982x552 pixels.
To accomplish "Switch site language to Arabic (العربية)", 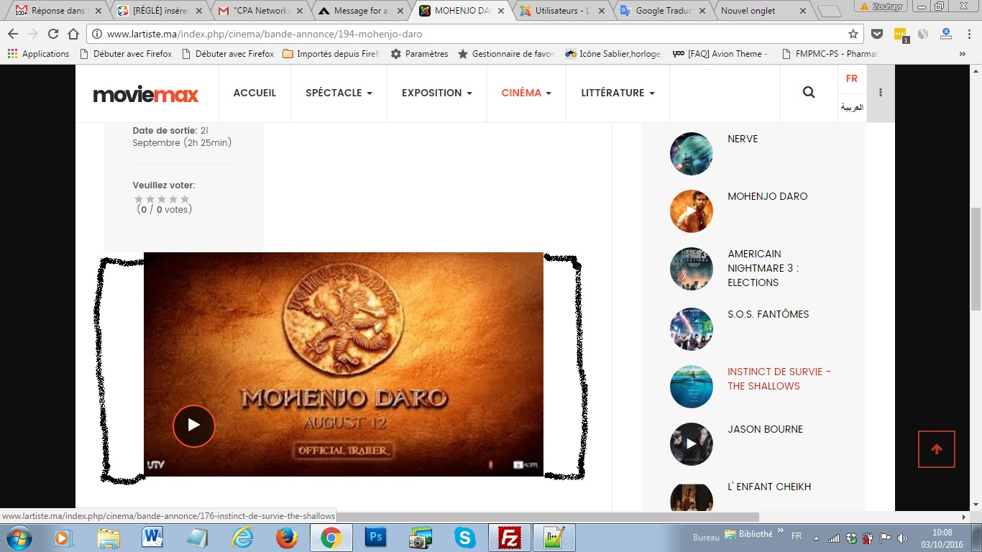I will 852,108.
